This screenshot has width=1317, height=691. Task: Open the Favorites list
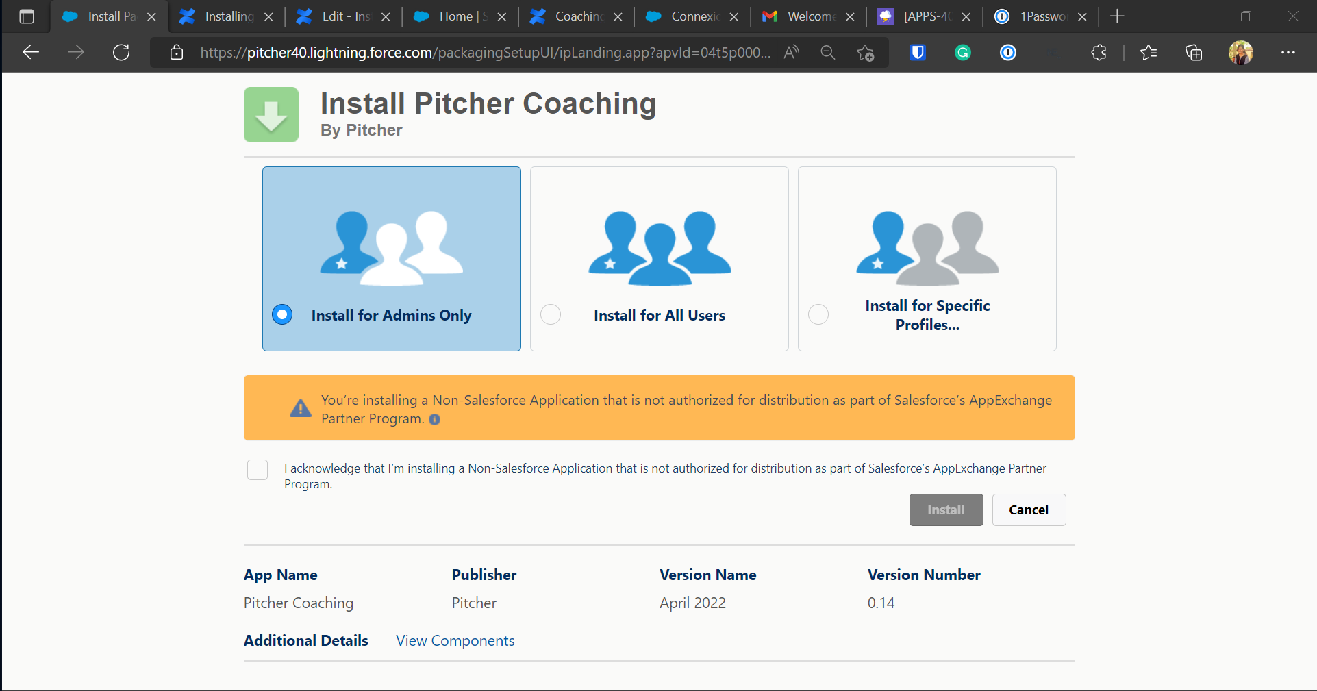(1149, 52)
